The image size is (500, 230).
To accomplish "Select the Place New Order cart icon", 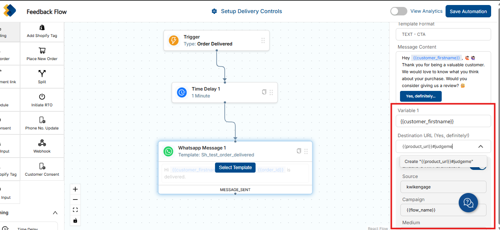I will tap(42, 51).
